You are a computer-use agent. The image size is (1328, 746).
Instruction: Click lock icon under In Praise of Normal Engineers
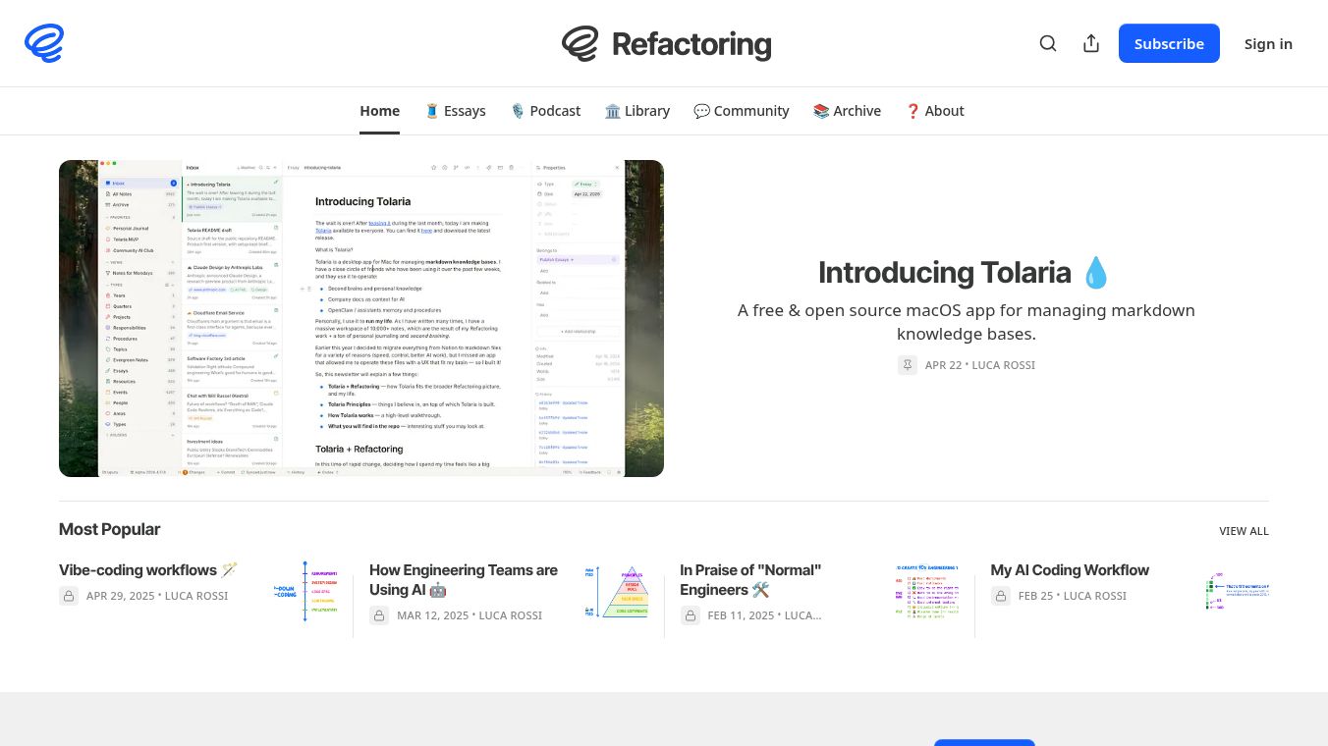[x=690, y=615]
